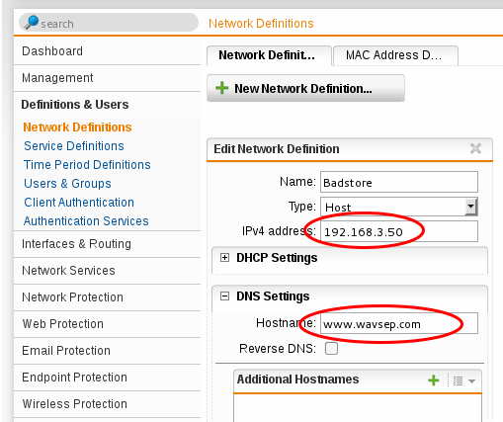Click the Name field containing Badstore
This screenshot has height=422, width=503.
399,182
